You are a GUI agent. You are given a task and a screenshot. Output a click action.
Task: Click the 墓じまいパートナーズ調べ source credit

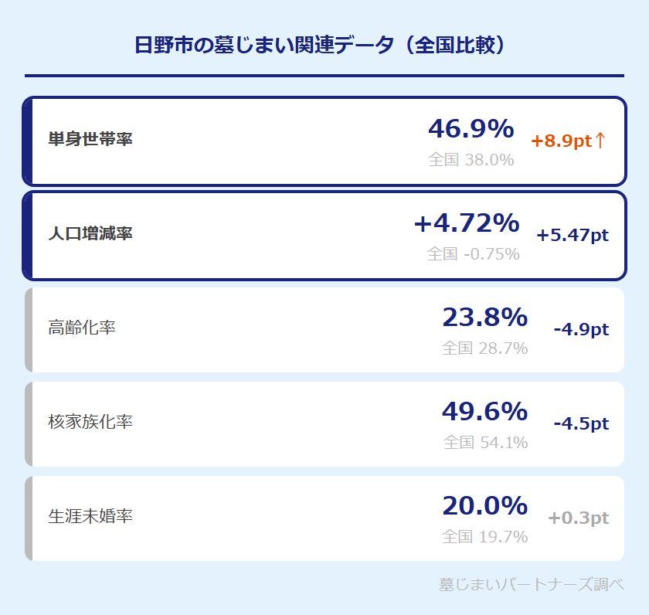531,584
